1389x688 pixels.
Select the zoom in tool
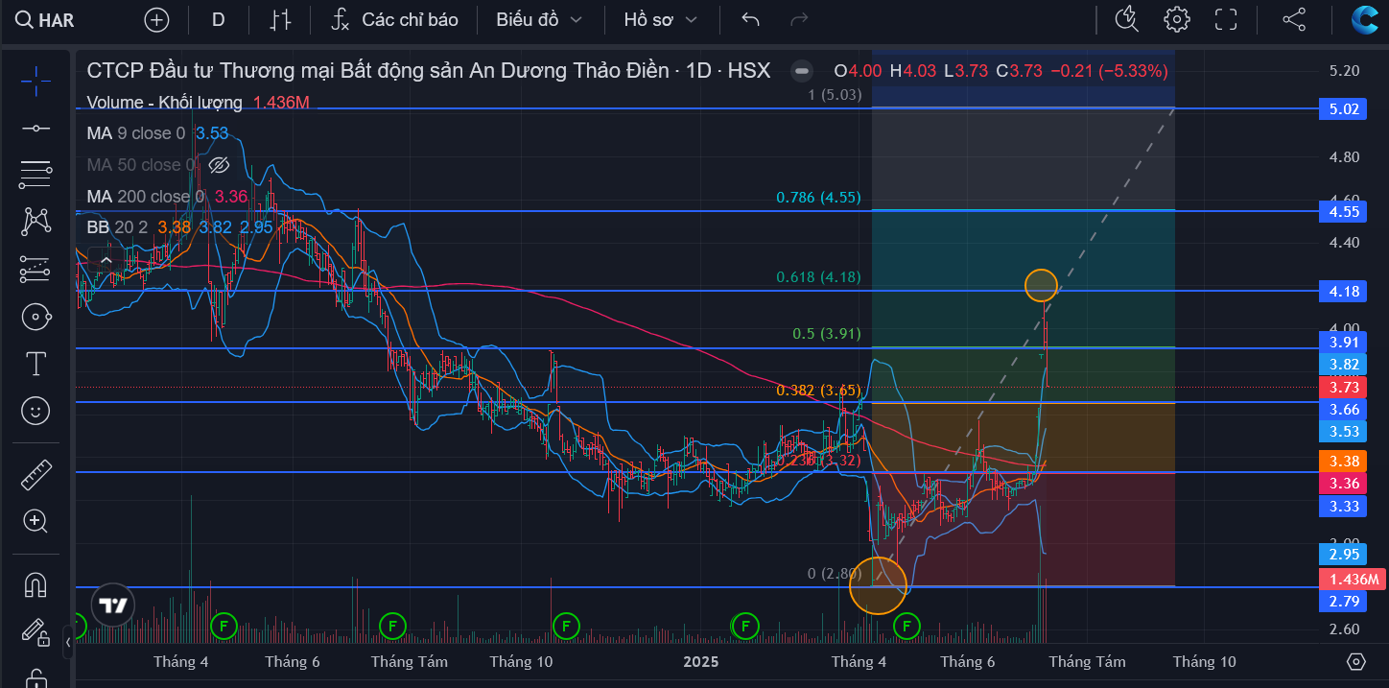[x=35, y=521]
